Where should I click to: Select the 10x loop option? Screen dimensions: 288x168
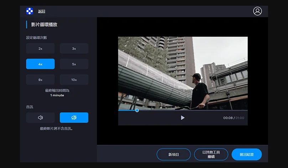coord(74,80)
